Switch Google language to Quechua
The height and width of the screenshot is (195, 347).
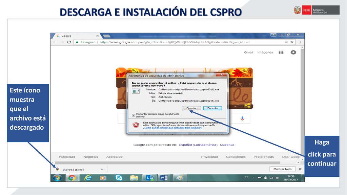[x=227, y=145]
